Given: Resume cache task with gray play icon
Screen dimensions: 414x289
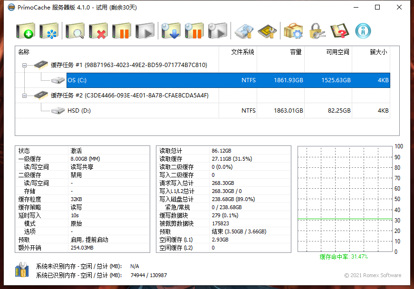Looking at the screenshot, I should click(x=145, y=31).
